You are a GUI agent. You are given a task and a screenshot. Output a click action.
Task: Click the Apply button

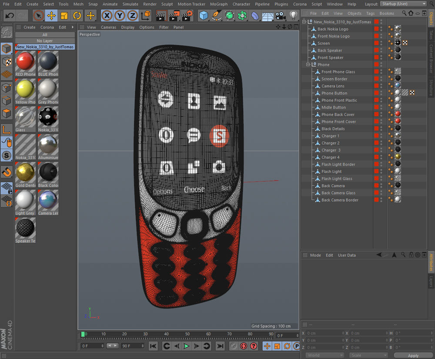(413, 356)
